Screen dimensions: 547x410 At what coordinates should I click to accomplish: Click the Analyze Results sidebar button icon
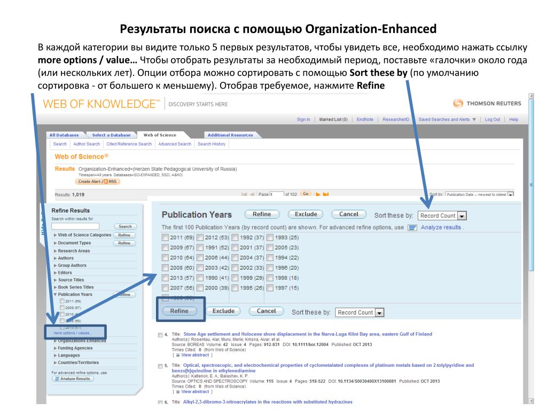point(57,379)
